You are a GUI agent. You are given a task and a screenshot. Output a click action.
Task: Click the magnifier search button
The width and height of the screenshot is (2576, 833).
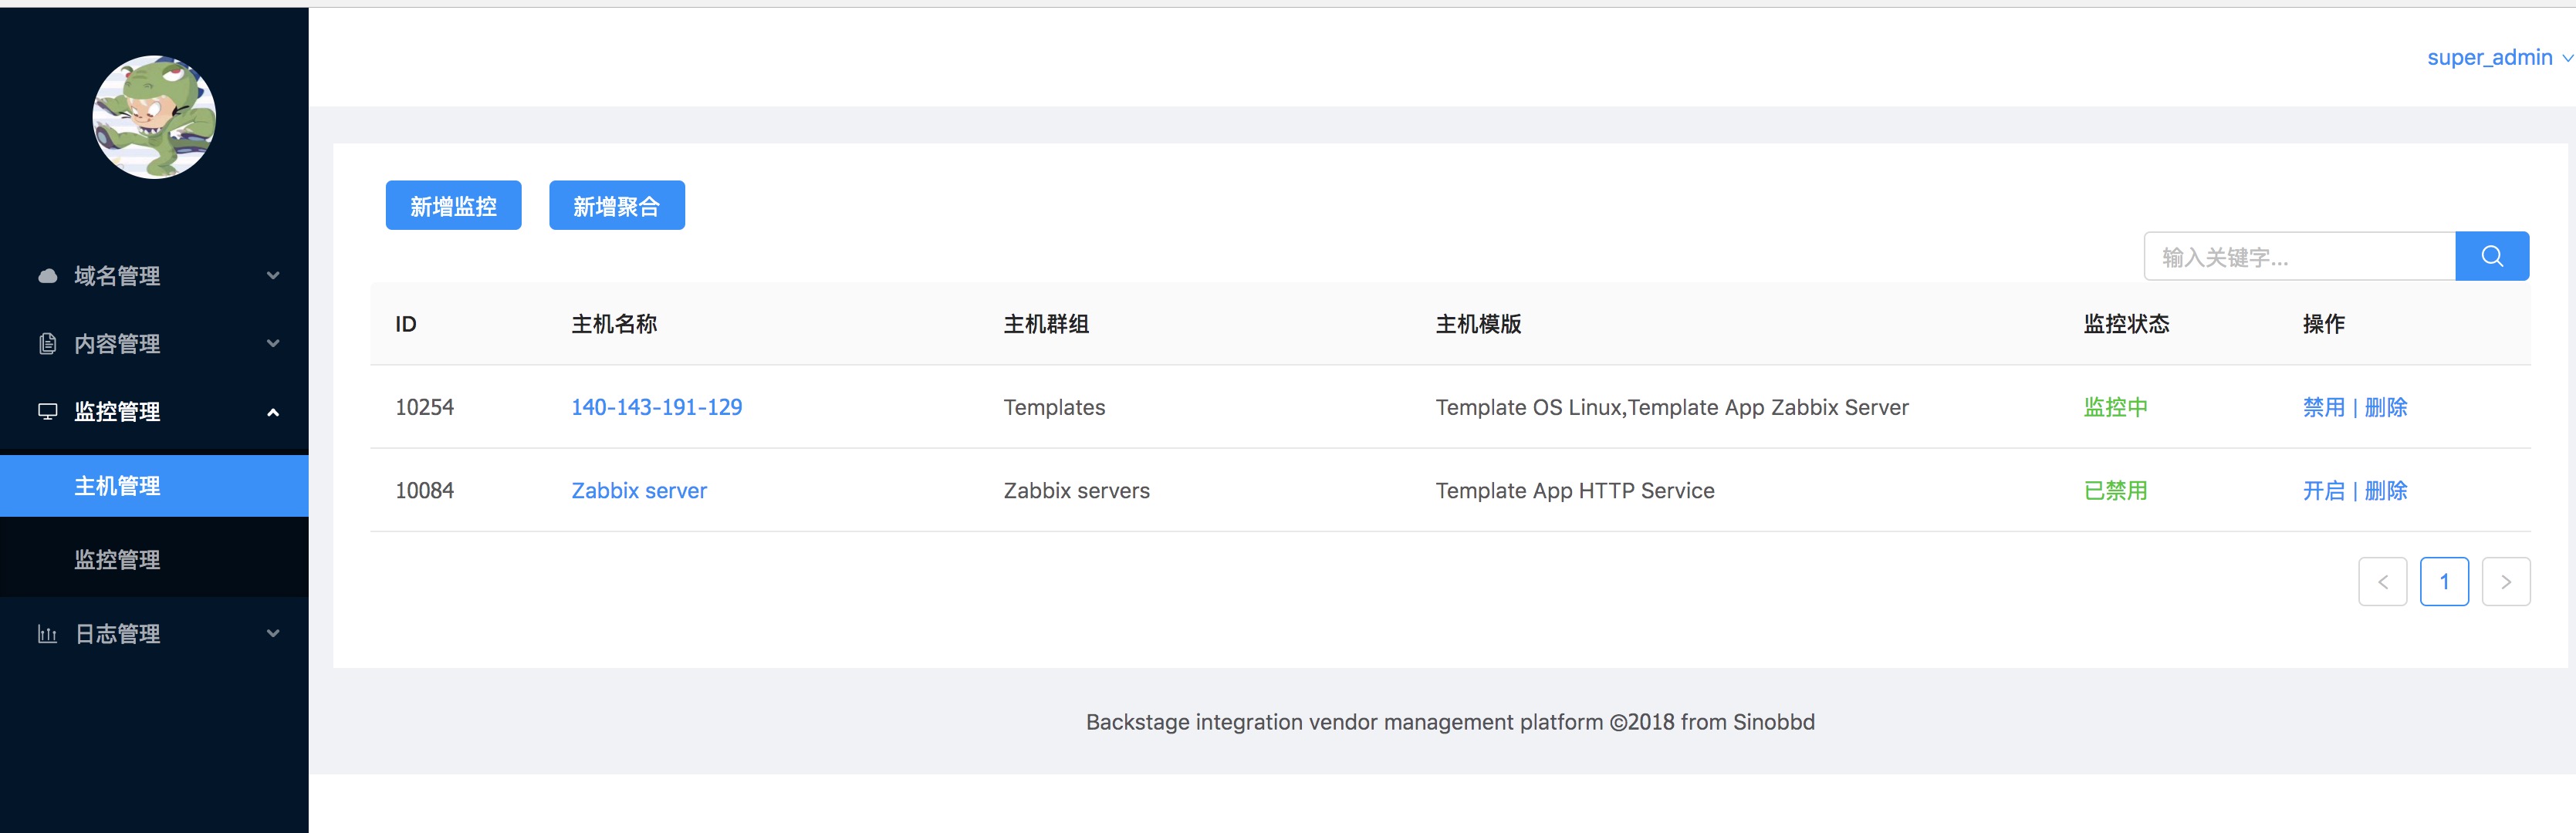[x=2491, y=257]
